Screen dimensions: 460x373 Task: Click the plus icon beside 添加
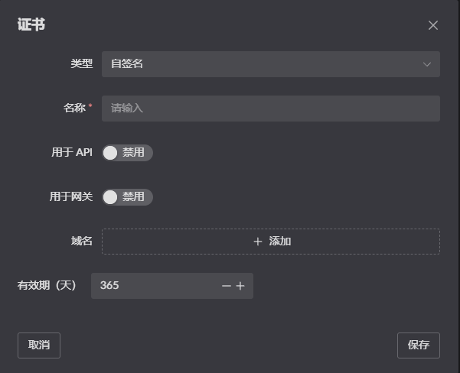258,242
